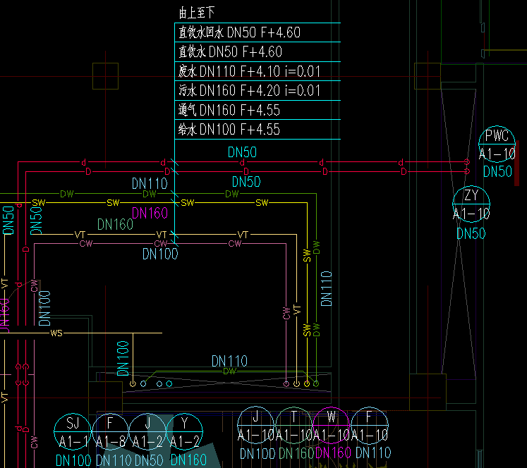This screenshot has width=527, height=468.
Task: Click the WS label on the yellow pipe
Action: 56,333
